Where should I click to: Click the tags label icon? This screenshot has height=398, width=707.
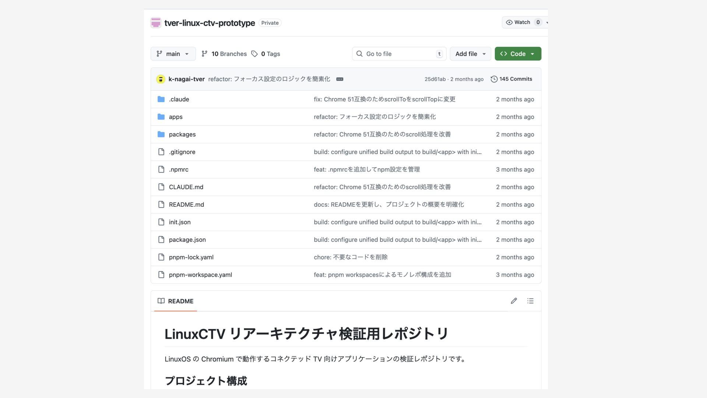click(x=254, y=54)
